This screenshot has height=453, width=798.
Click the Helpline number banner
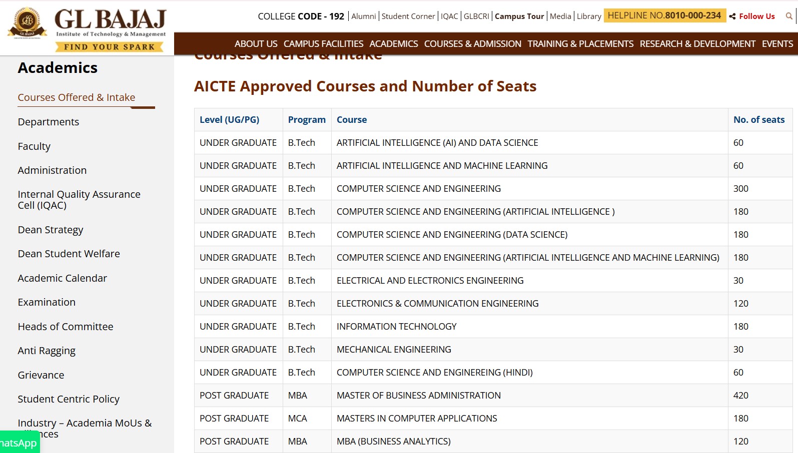[x=664, y=15]
